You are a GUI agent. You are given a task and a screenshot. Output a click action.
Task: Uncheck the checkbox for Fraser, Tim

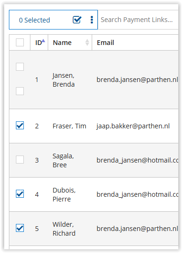click(x=20, y=126)
